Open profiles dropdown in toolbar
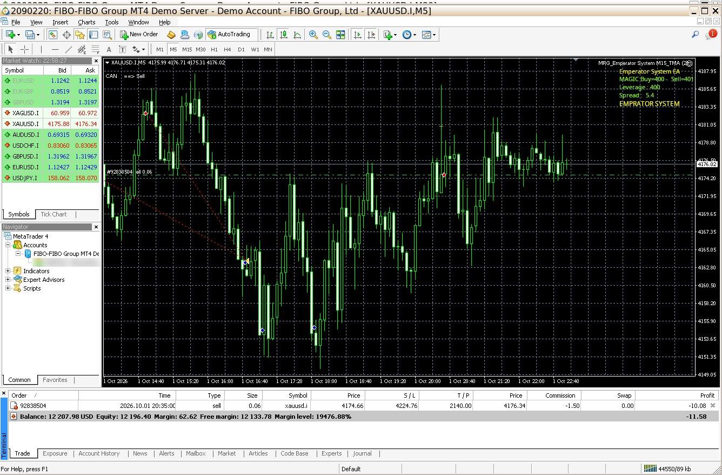Image resolution: width=722 pixels, height=475 pixels. [32, 35]
